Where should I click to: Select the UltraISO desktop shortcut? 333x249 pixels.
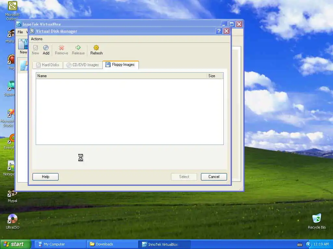pos(13,222)
